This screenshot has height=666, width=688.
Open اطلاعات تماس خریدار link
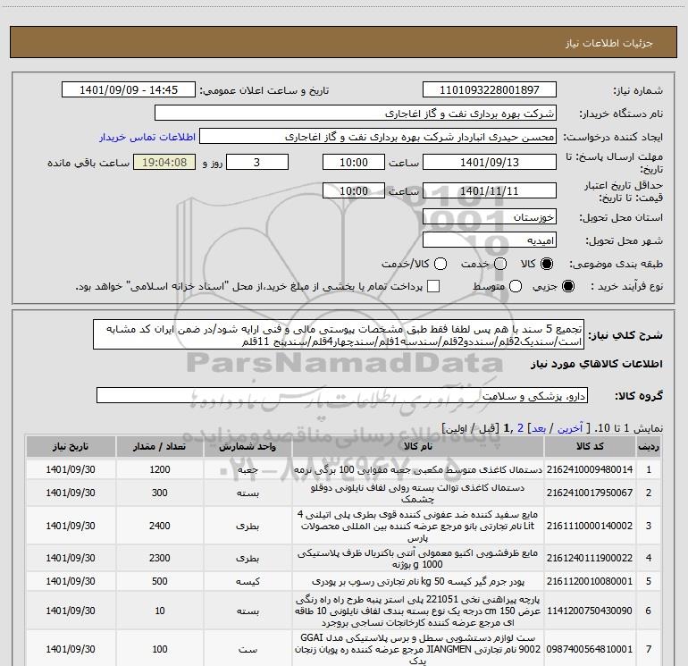(147, 137)
